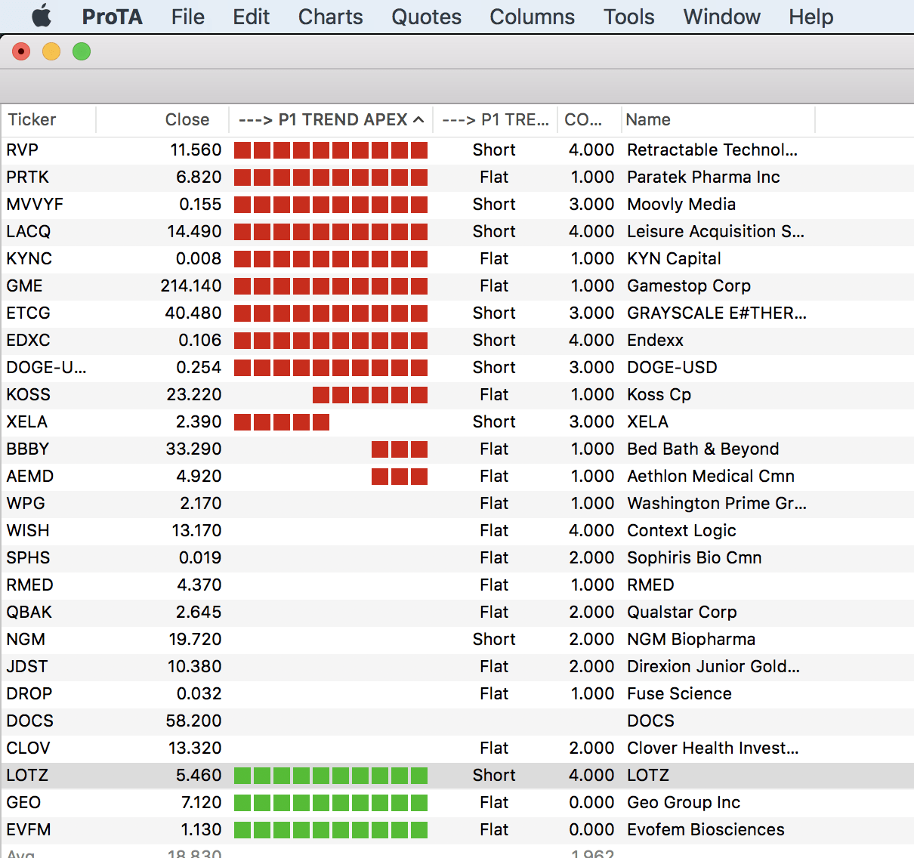Click the name Gamestop Corp

(x=689, y=285)
